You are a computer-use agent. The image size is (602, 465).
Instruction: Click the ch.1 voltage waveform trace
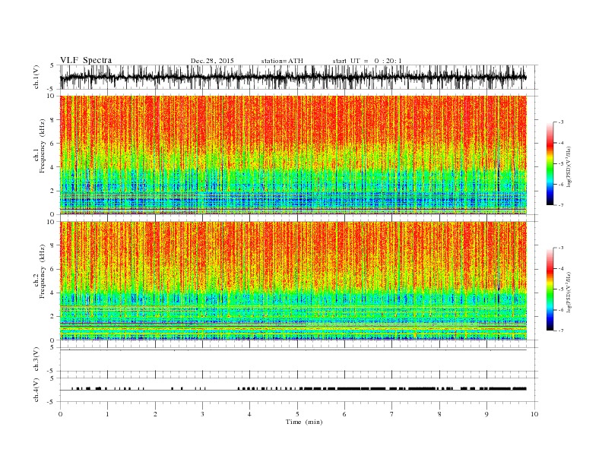click(293, 77)
